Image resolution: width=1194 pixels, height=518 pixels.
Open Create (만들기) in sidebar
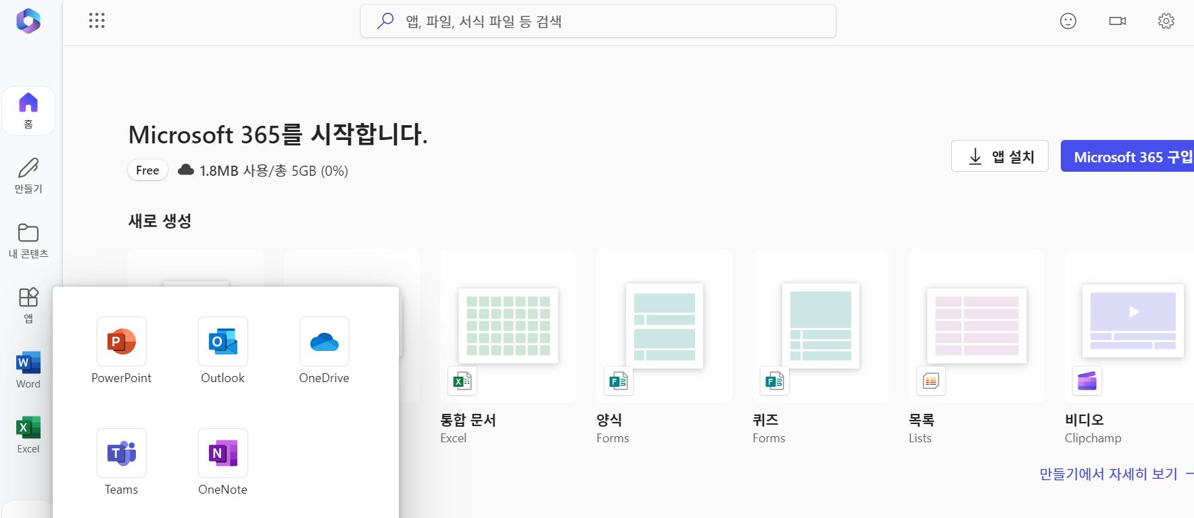click(x=28, y=176)
